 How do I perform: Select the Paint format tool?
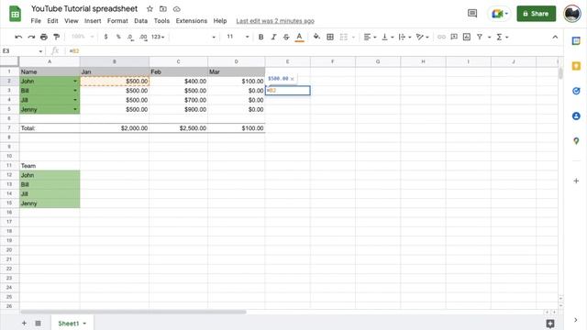[57, 37]
